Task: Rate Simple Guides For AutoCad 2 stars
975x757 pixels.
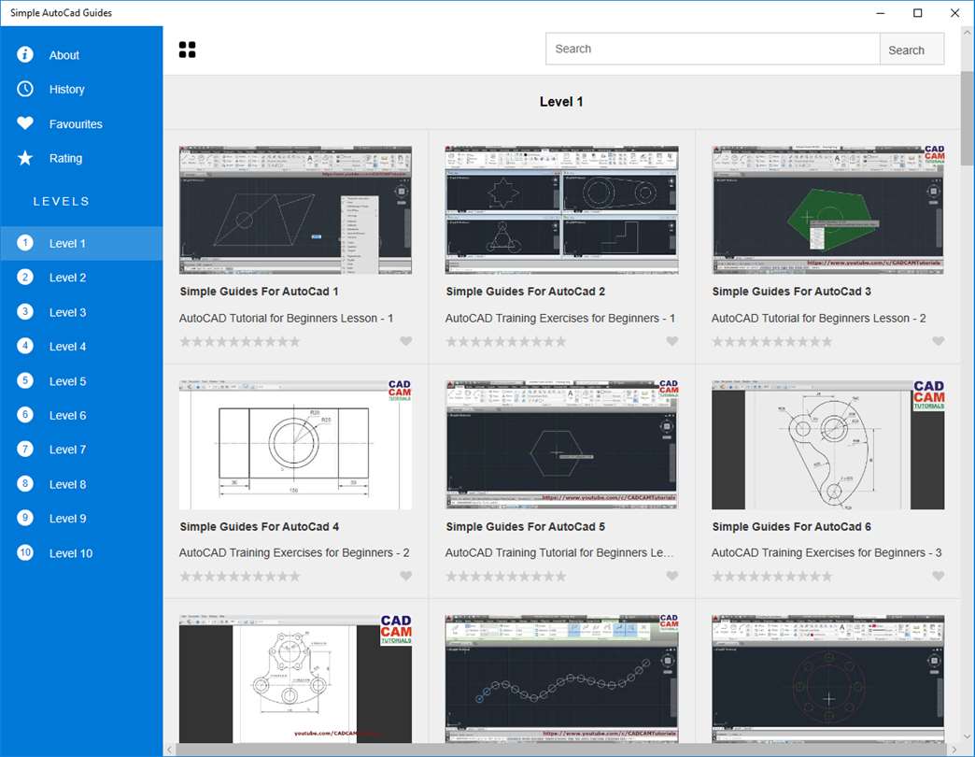Action: [506, 341]
